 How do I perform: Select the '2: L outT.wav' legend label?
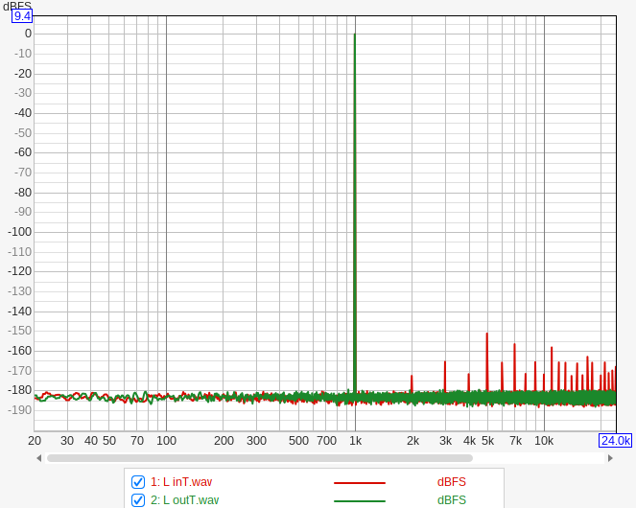184,500
